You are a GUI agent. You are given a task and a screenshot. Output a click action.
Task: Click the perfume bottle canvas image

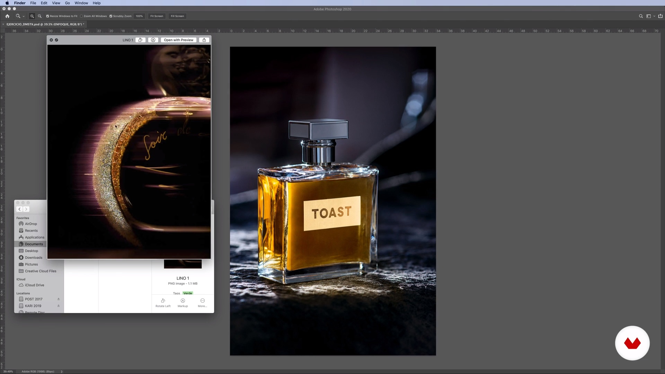pos(333,201)
